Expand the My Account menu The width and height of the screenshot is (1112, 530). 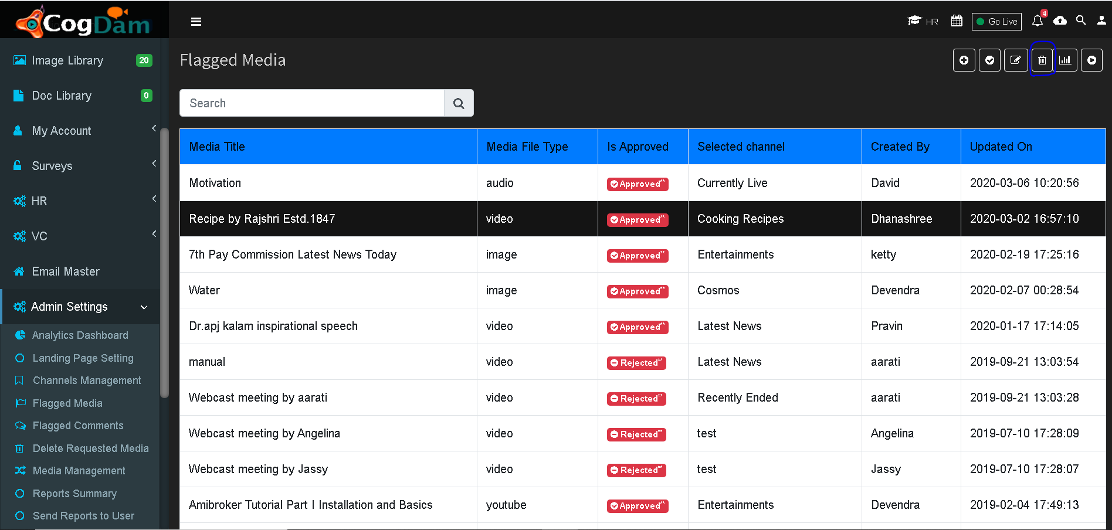point(80,131)
